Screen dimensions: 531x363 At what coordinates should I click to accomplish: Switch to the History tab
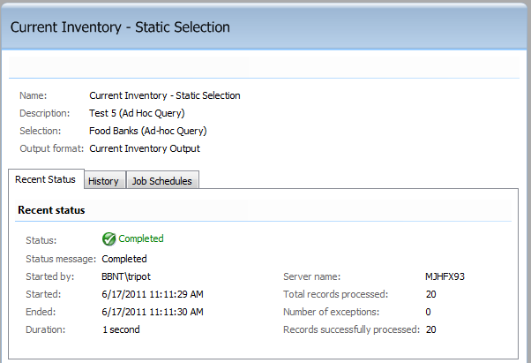[x=105, y=180]
